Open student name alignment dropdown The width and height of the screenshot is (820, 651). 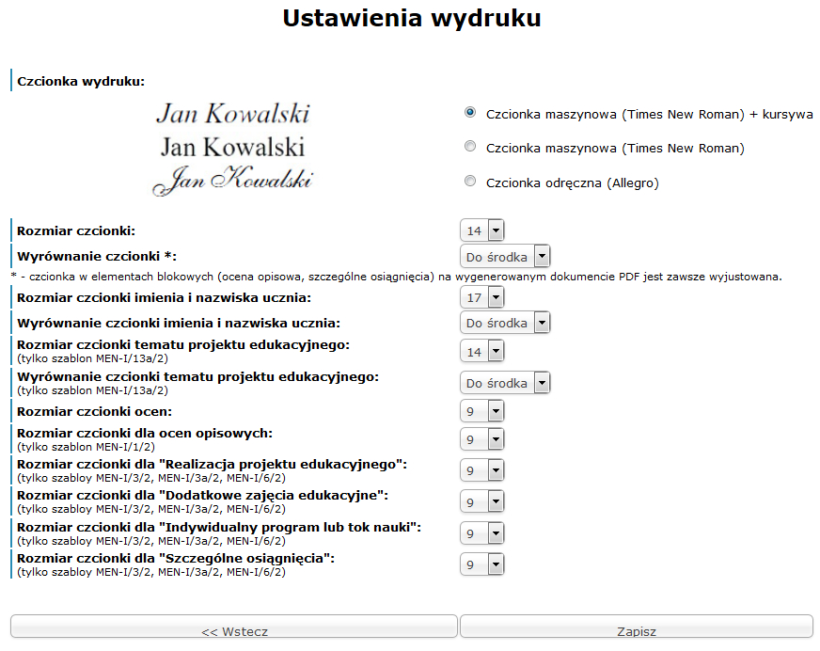[x=505, y=323]
